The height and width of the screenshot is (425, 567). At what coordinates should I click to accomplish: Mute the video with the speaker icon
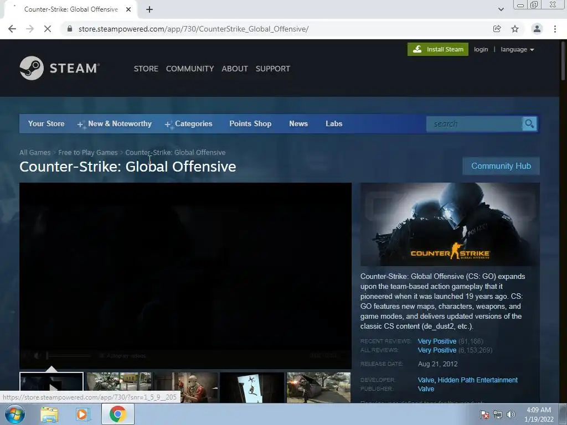pos(37,356)
